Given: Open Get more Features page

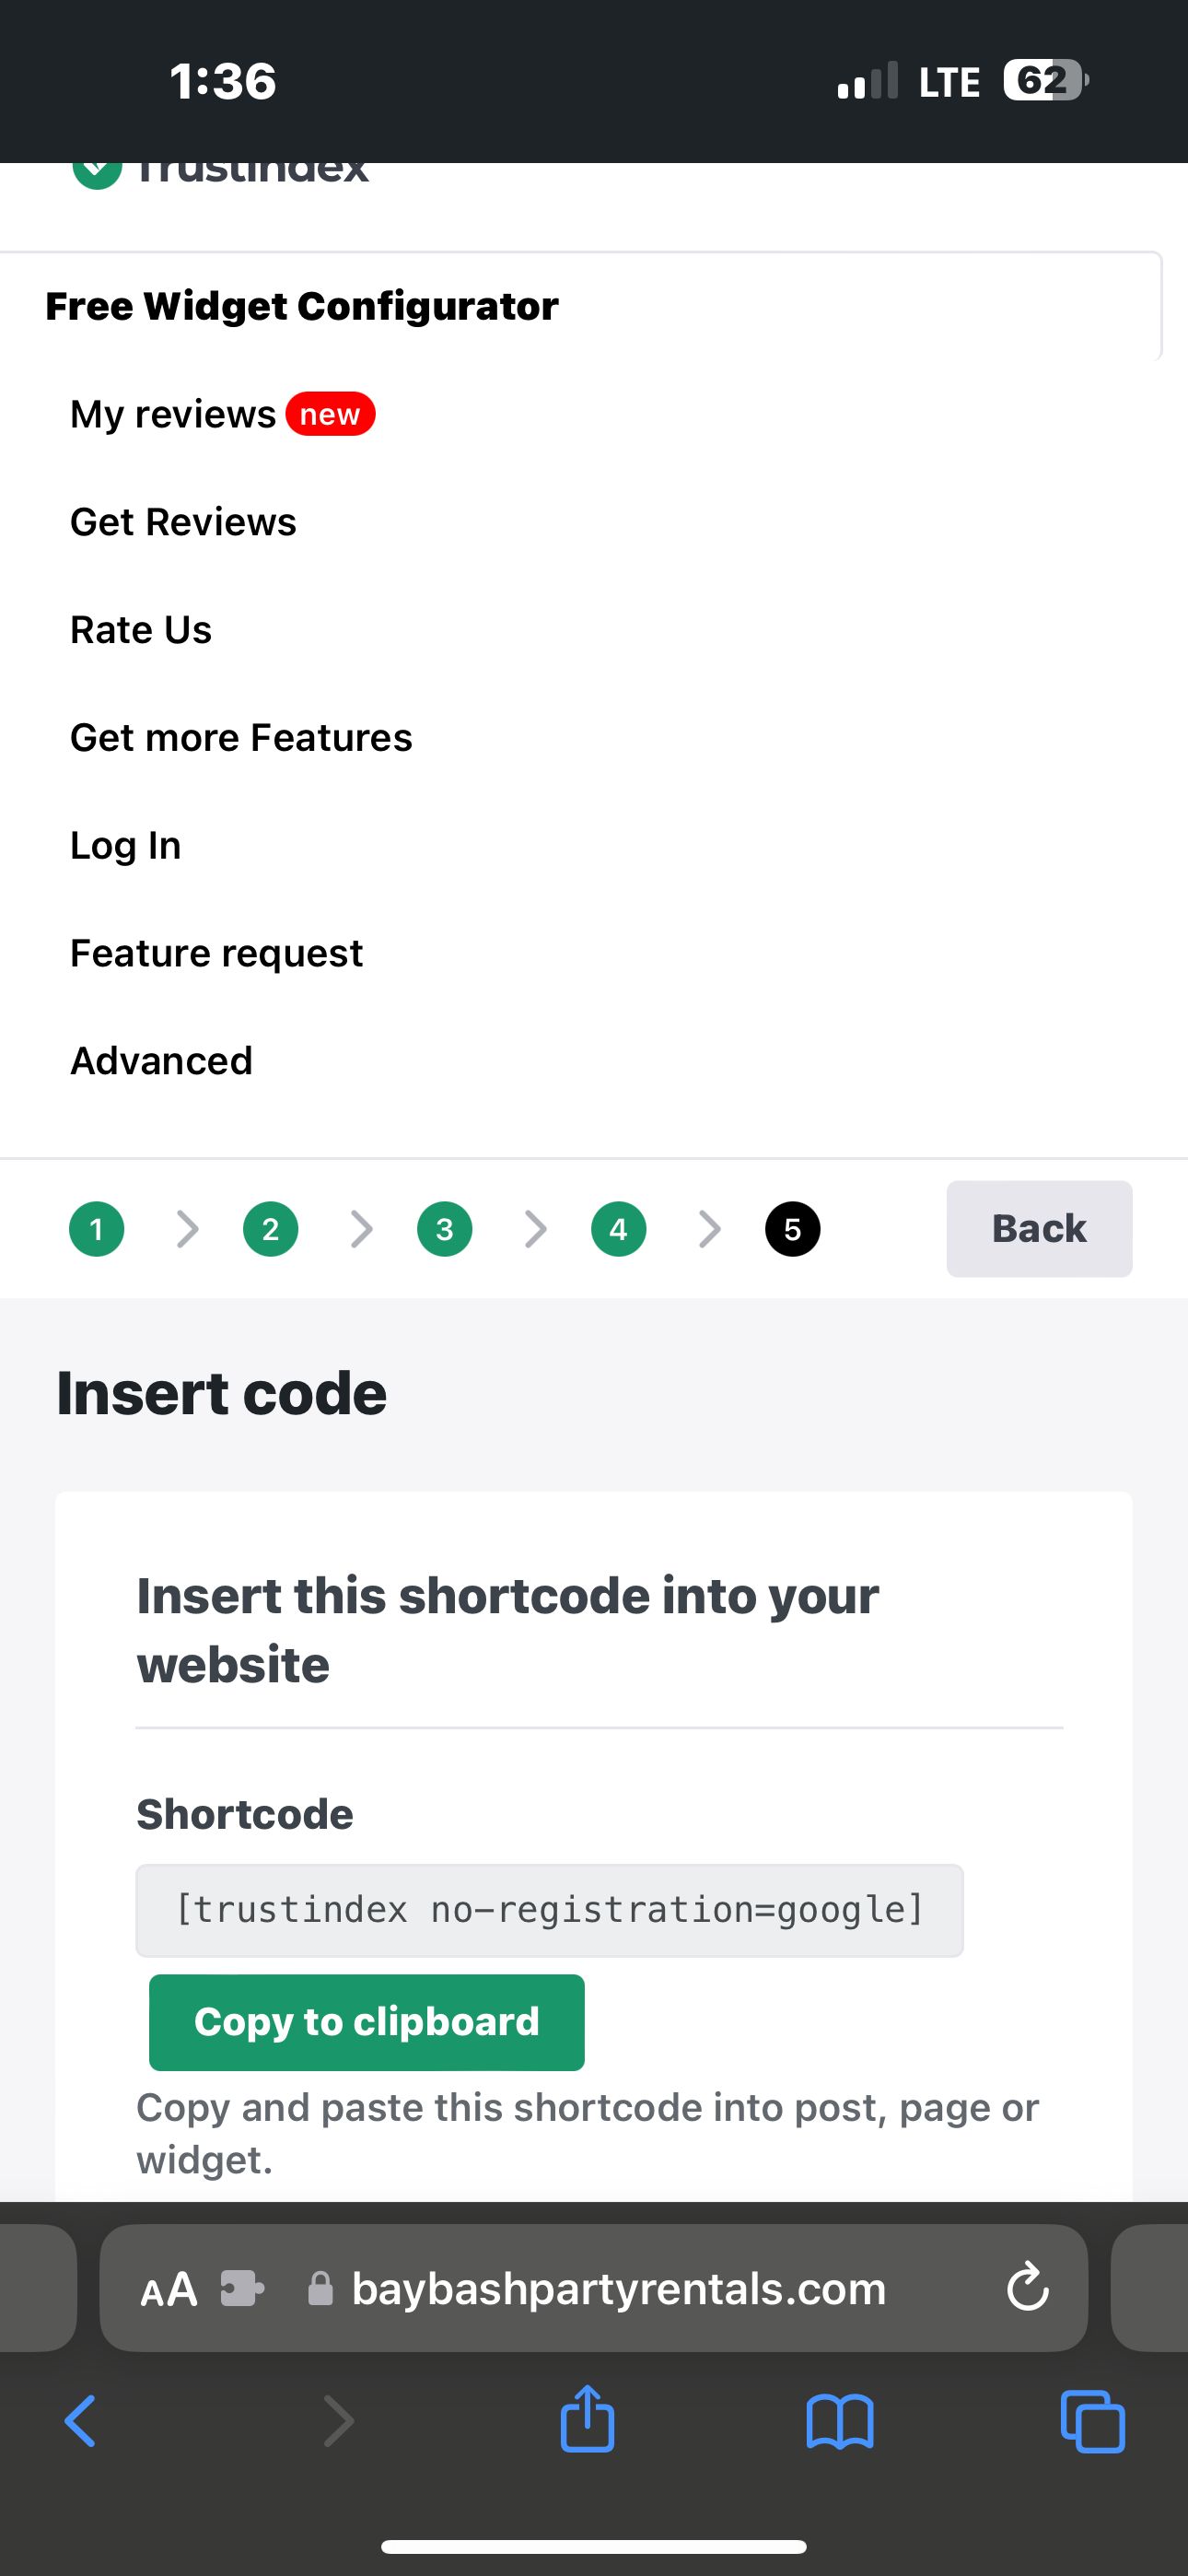Looking at the screenshot, I should [x=241, y=738].
